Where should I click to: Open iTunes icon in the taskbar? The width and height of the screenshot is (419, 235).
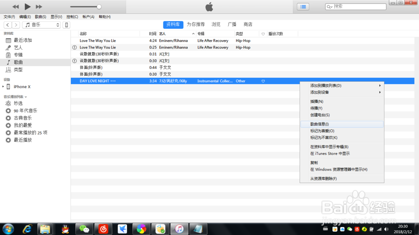point(179,229)
